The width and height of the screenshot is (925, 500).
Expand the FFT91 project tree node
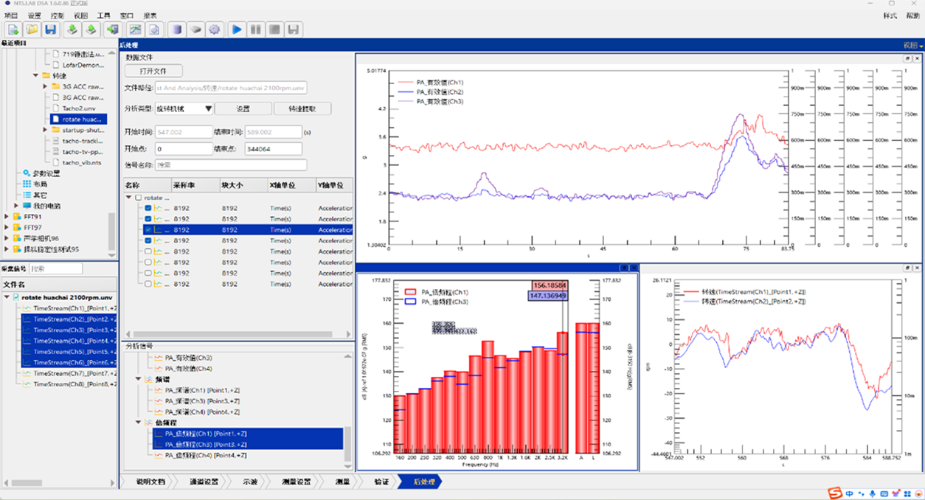pos(7,218)
